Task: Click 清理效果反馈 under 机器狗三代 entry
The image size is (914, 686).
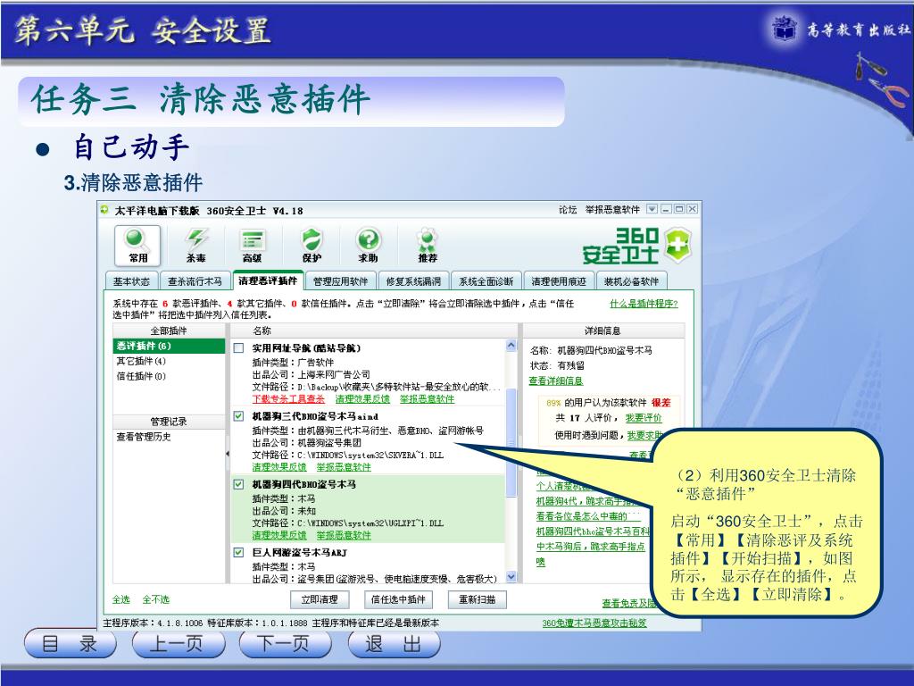Action: pos(279,466)
